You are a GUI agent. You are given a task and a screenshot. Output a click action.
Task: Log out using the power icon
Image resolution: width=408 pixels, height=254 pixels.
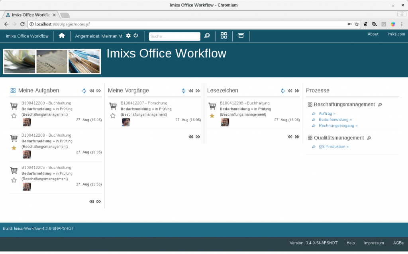(135, 35)
